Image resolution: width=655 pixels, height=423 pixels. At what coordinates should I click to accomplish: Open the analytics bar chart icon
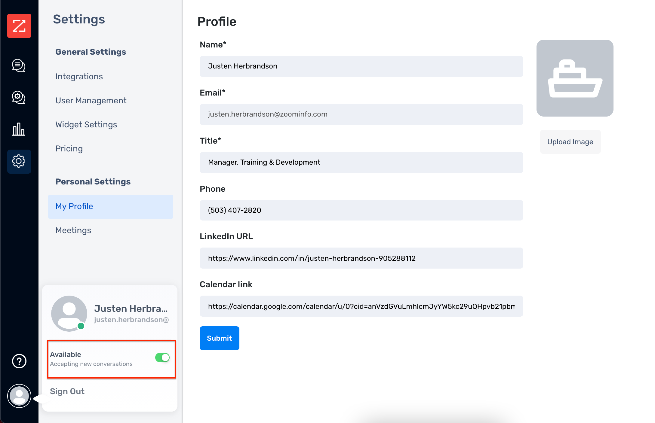point(19,129)
